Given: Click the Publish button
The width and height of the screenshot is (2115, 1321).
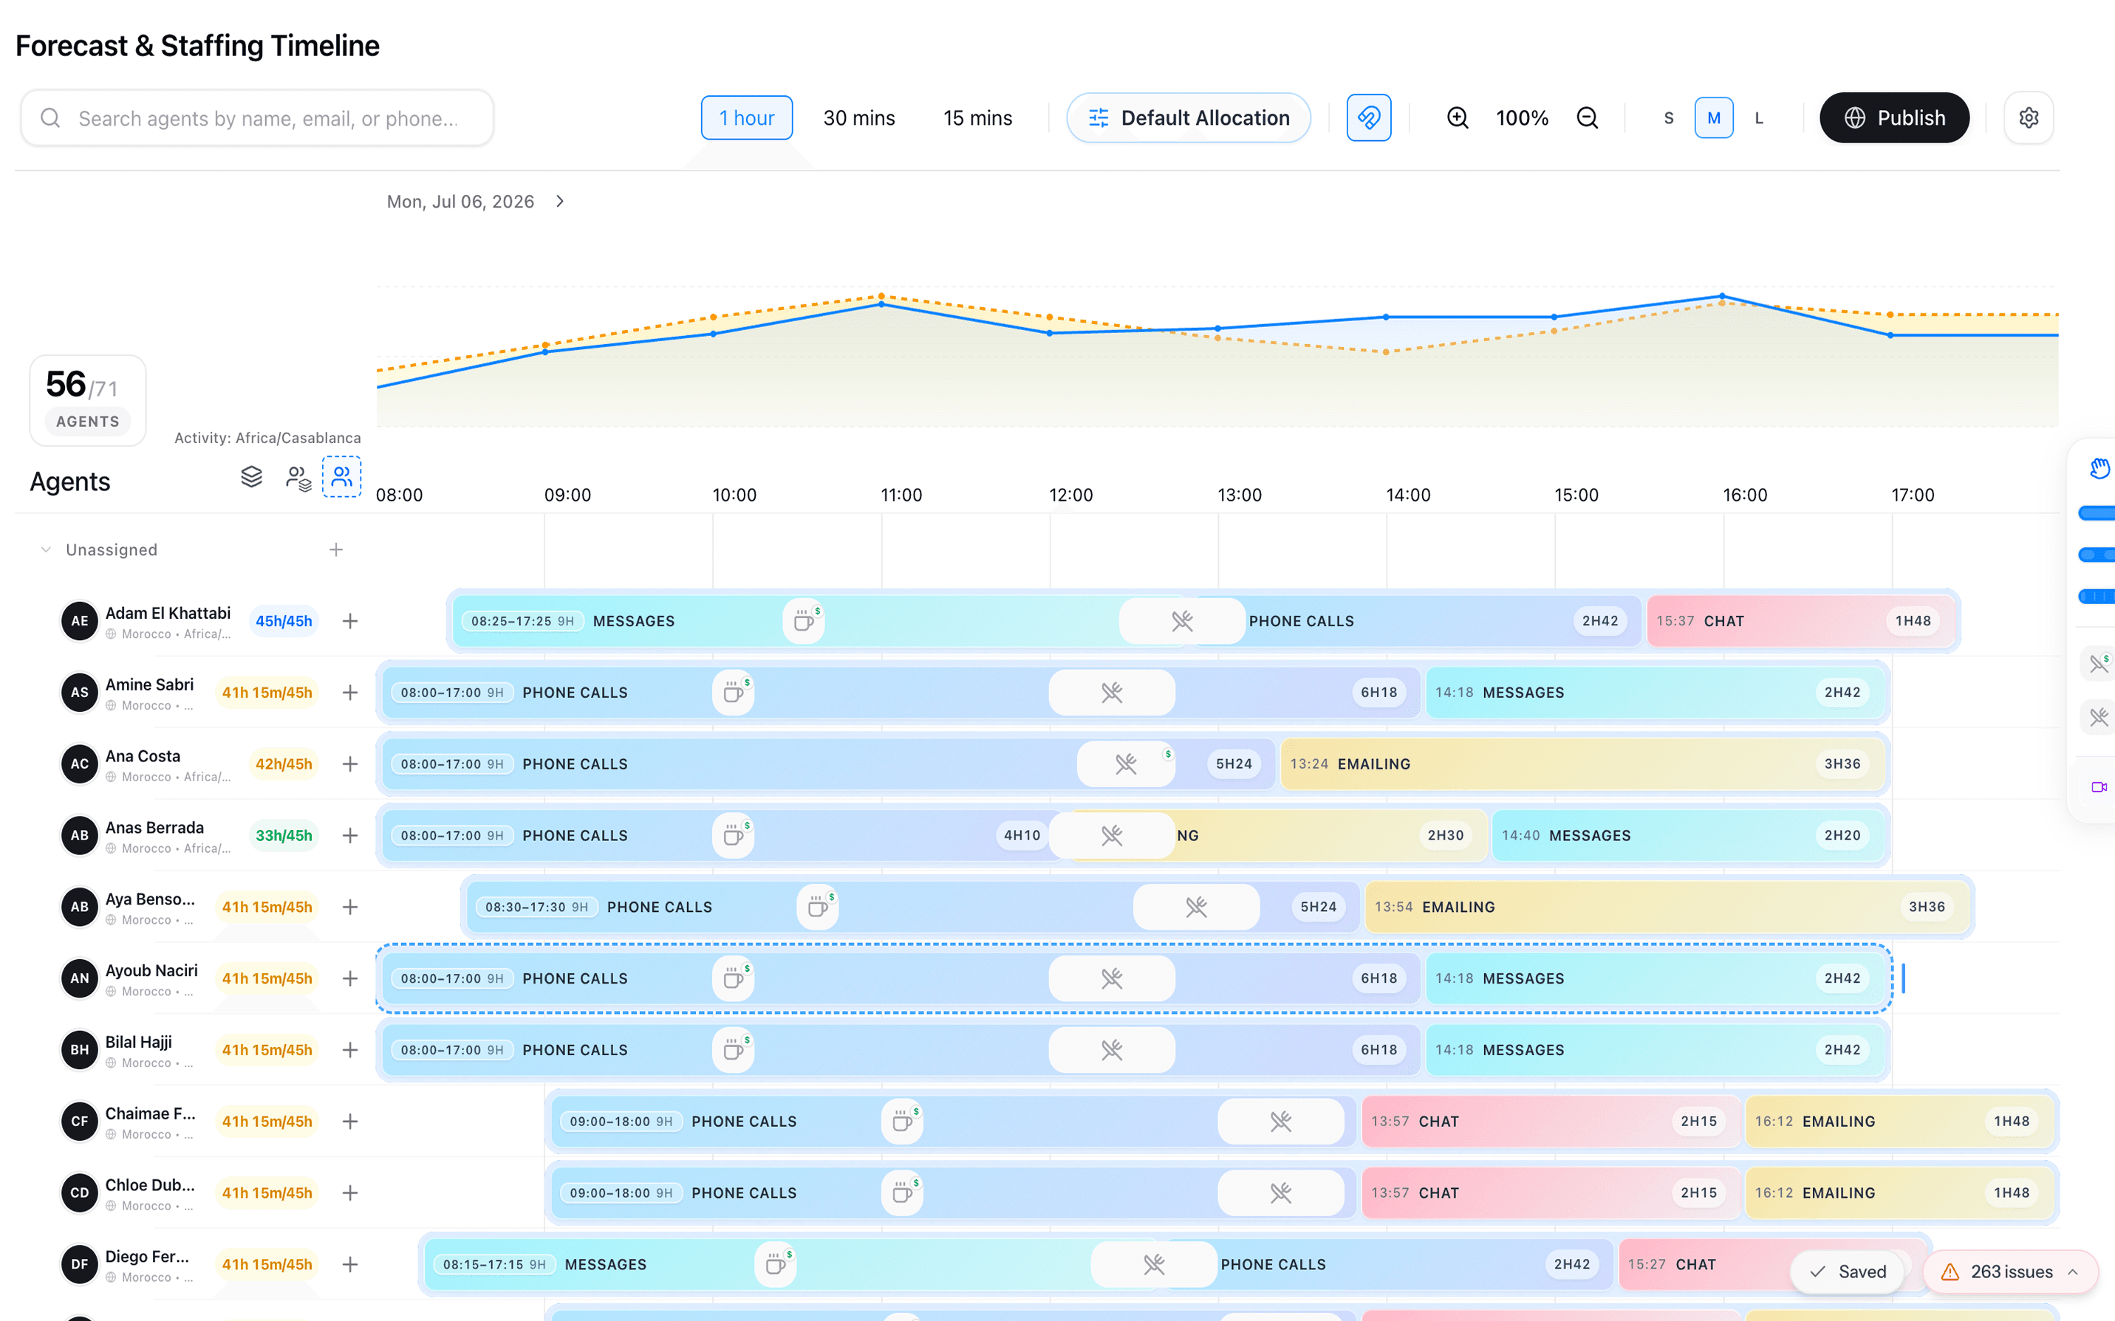Looking at the screenshot, I should [1894, 118].
